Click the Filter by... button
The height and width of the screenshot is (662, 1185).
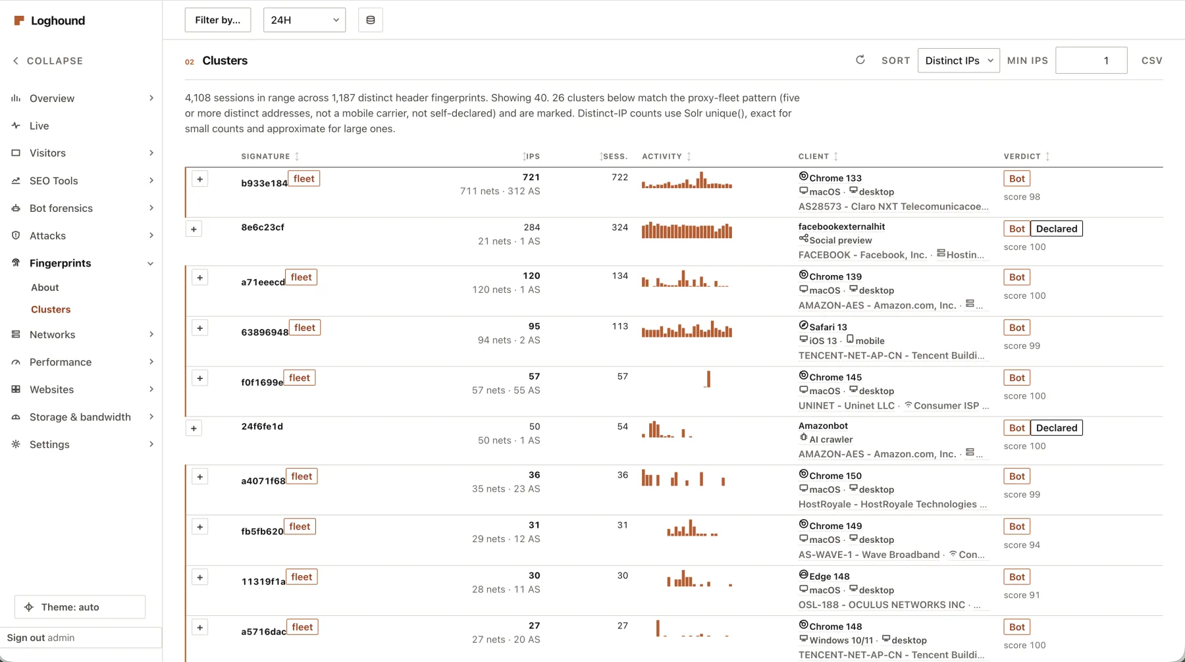[x=218, y=20]
